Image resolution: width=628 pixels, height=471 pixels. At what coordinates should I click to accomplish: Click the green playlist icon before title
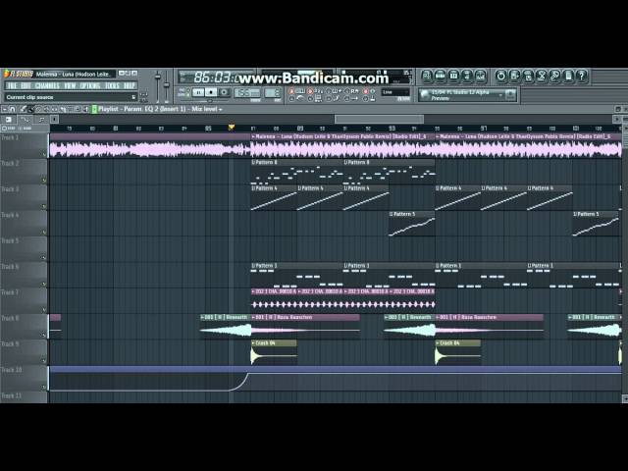point(94,109)
